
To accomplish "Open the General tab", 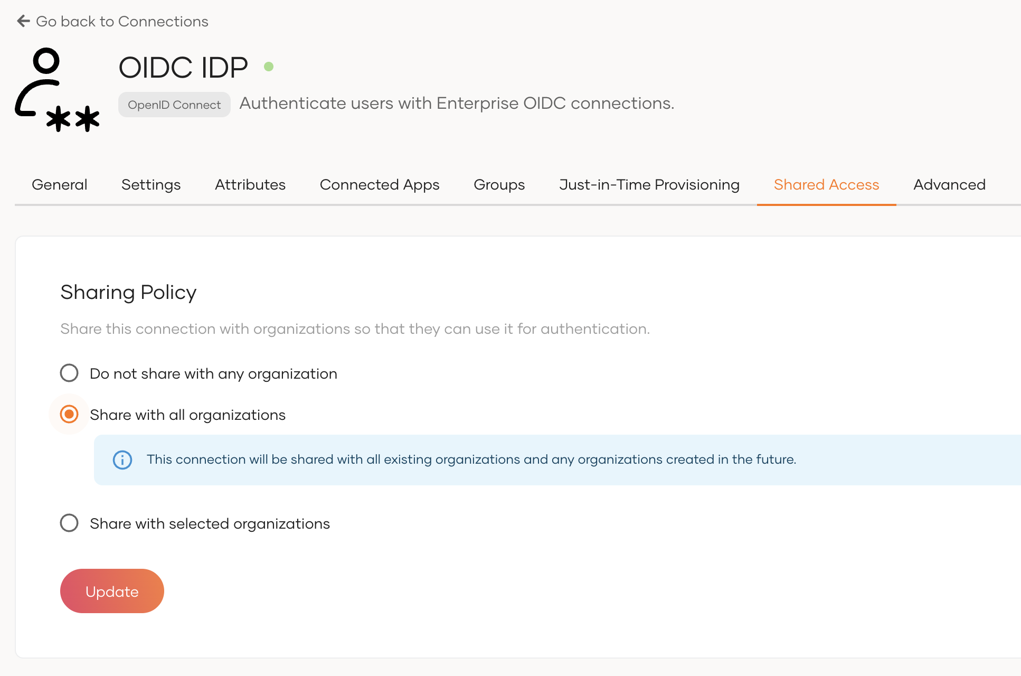I will [60, 185].
